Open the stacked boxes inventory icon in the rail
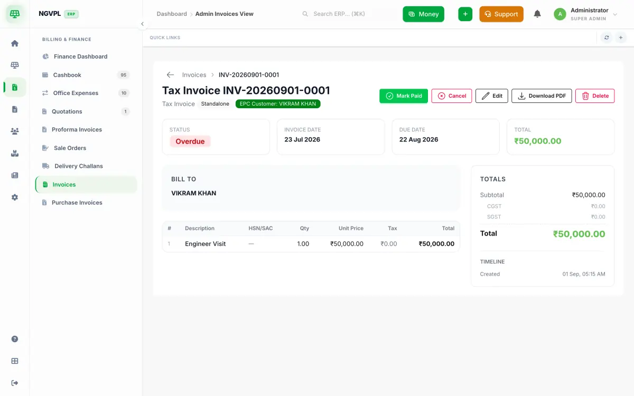 15,154
